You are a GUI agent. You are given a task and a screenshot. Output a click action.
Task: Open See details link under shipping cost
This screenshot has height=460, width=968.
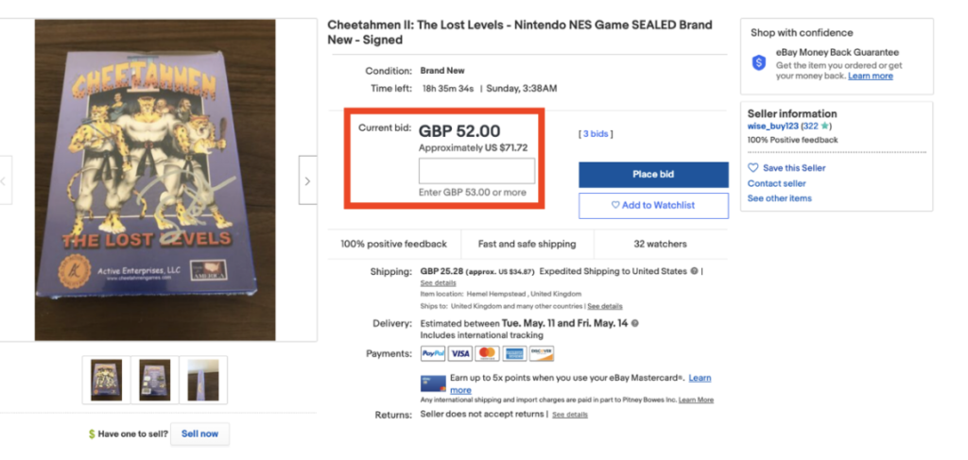point(438,282)
